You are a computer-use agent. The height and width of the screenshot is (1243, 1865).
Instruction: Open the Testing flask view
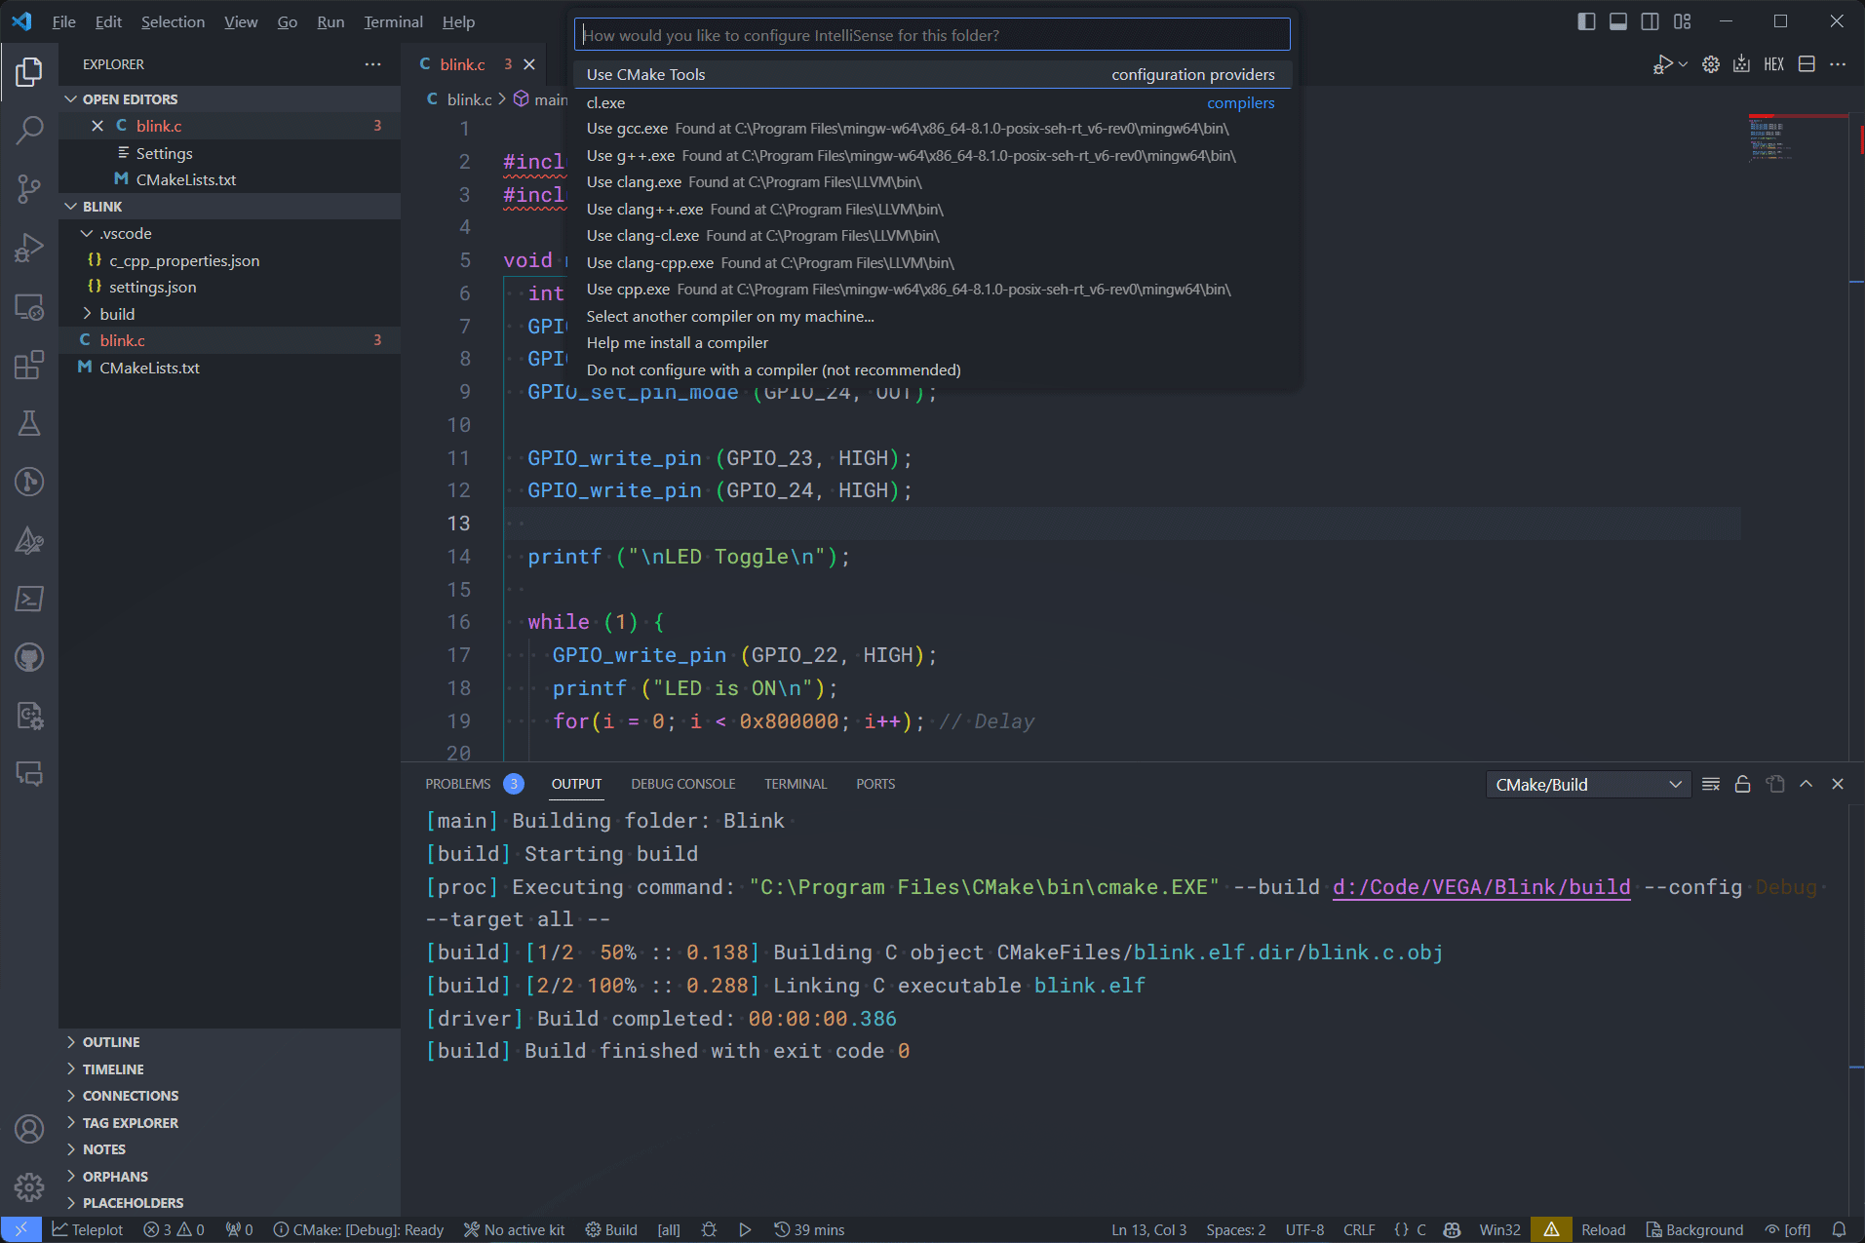pos(29,423)
